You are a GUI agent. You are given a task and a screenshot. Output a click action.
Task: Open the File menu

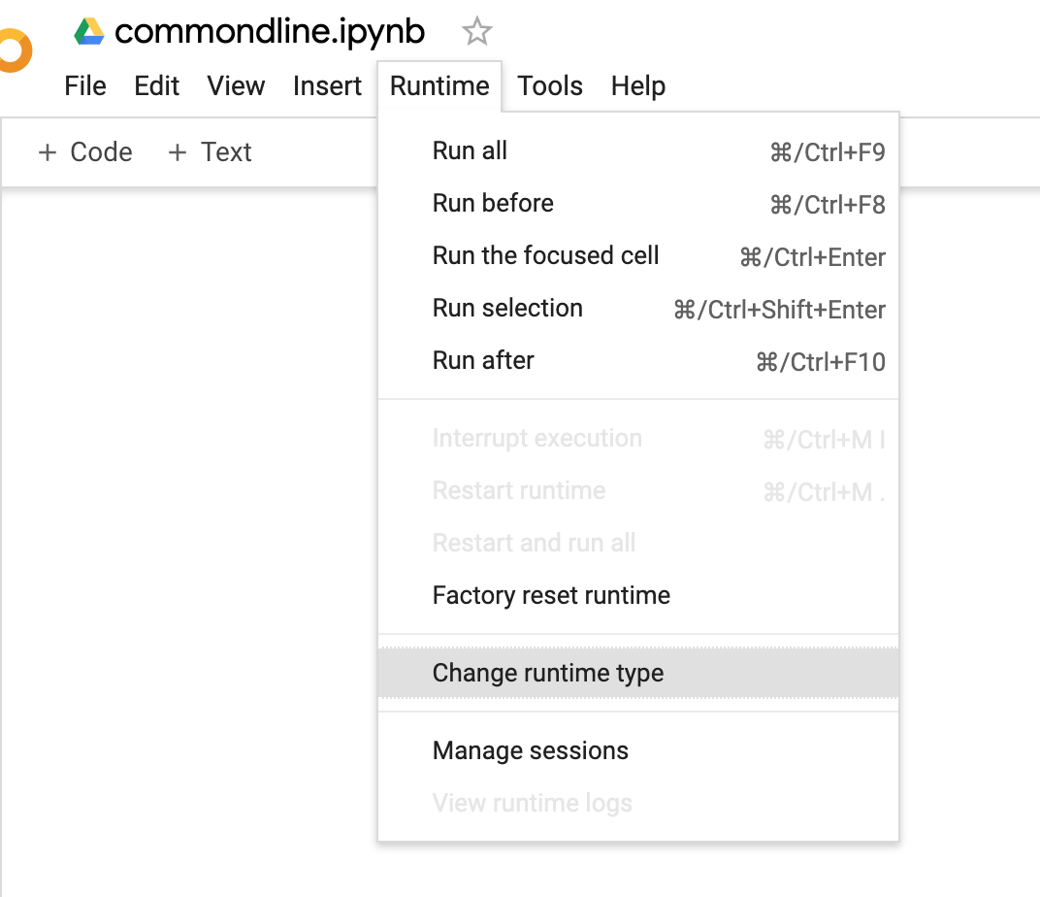85,86
